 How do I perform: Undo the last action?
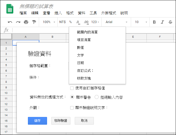(x=10, y=22)
